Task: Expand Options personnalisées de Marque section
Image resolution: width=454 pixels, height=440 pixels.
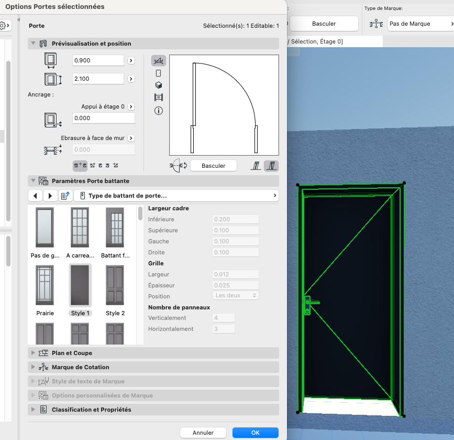Action: [33, 395]
